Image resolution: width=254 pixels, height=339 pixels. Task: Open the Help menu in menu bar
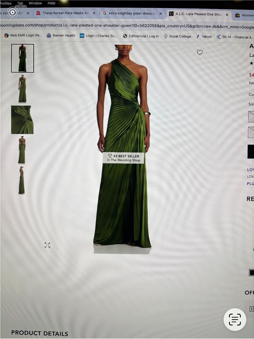pos(51,3)
